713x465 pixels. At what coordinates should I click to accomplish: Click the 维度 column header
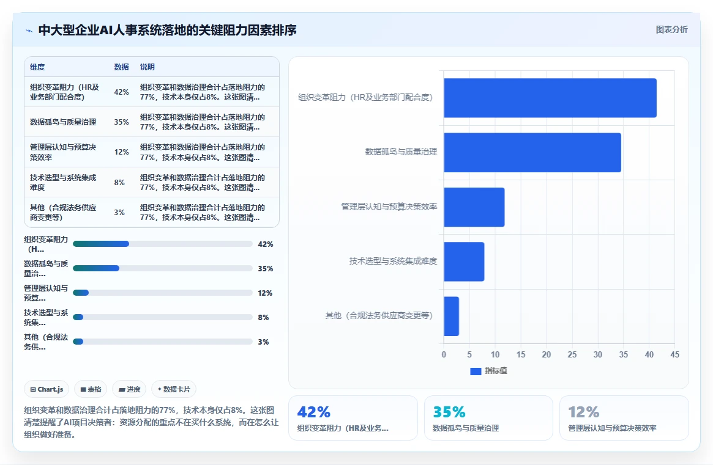click(37, 67)
